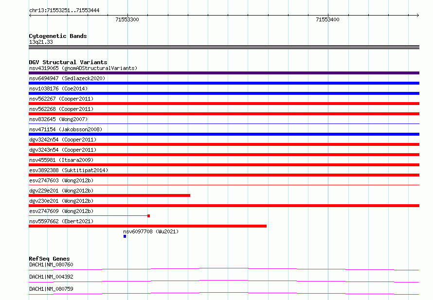Click the gray 13q21.33 cytogenetic band bar
The height and width of the screenshot is (300, 433).
224,47
